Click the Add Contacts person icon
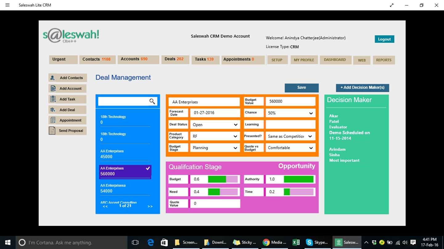The width and height of the screenshot is (444, 249). click(53, 78)
